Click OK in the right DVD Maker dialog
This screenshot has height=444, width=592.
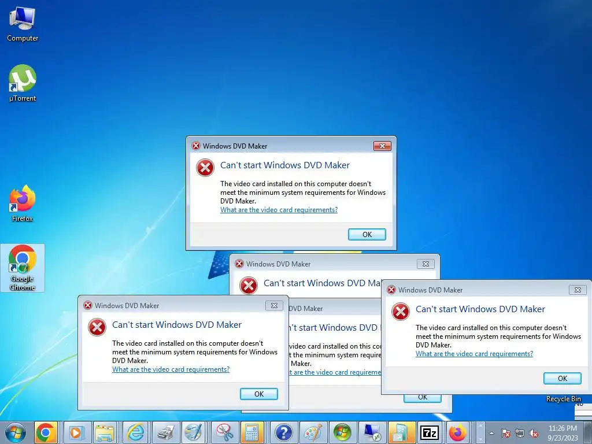(x=563, y=378)
